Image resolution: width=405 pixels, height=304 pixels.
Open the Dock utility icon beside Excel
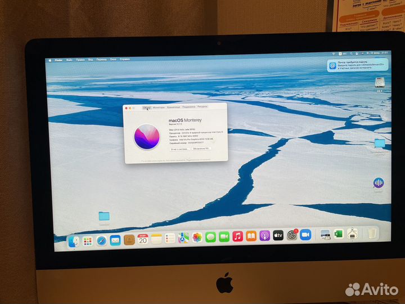(352, 234)
